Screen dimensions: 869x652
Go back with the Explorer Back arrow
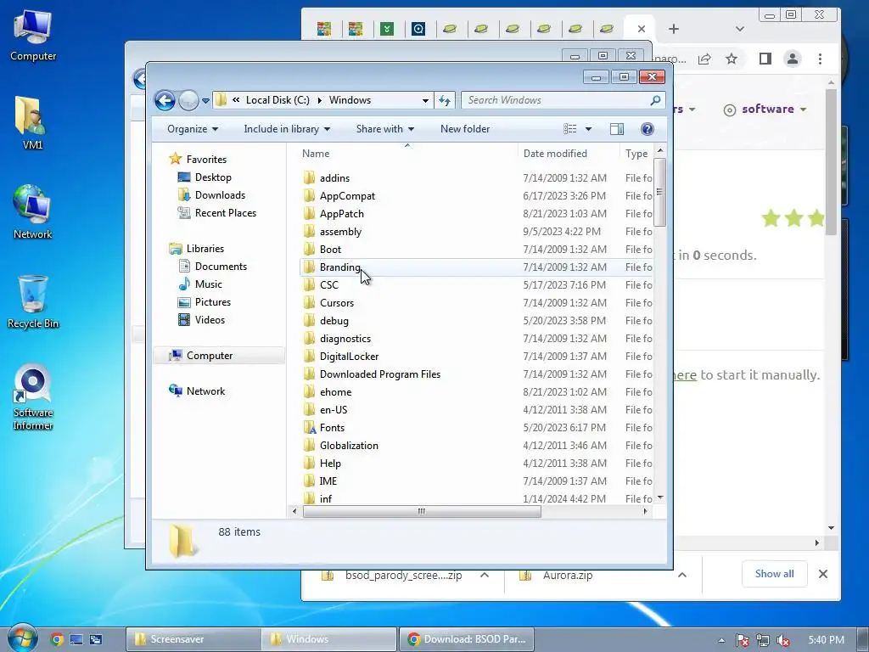click(165, 100)
